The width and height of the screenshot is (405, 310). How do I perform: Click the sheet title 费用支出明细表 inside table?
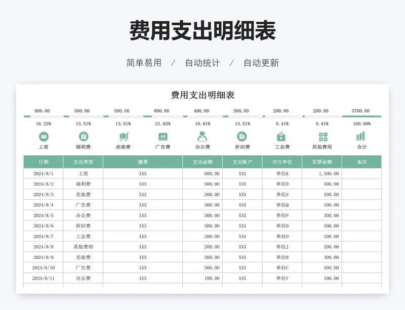[203, 95]
